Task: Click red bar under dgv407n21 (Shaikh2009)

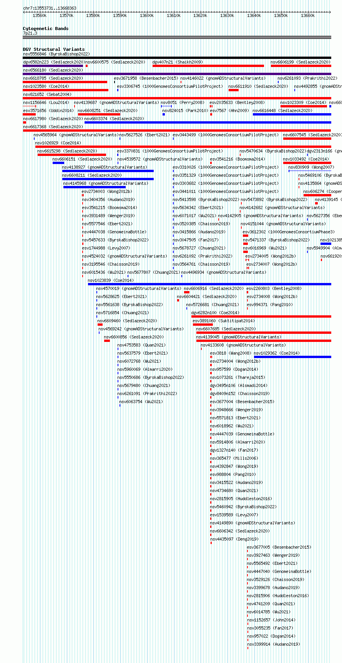Action: (208, 66)
